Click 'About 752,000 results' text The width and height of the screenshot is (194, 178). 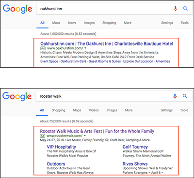[66, 121]
